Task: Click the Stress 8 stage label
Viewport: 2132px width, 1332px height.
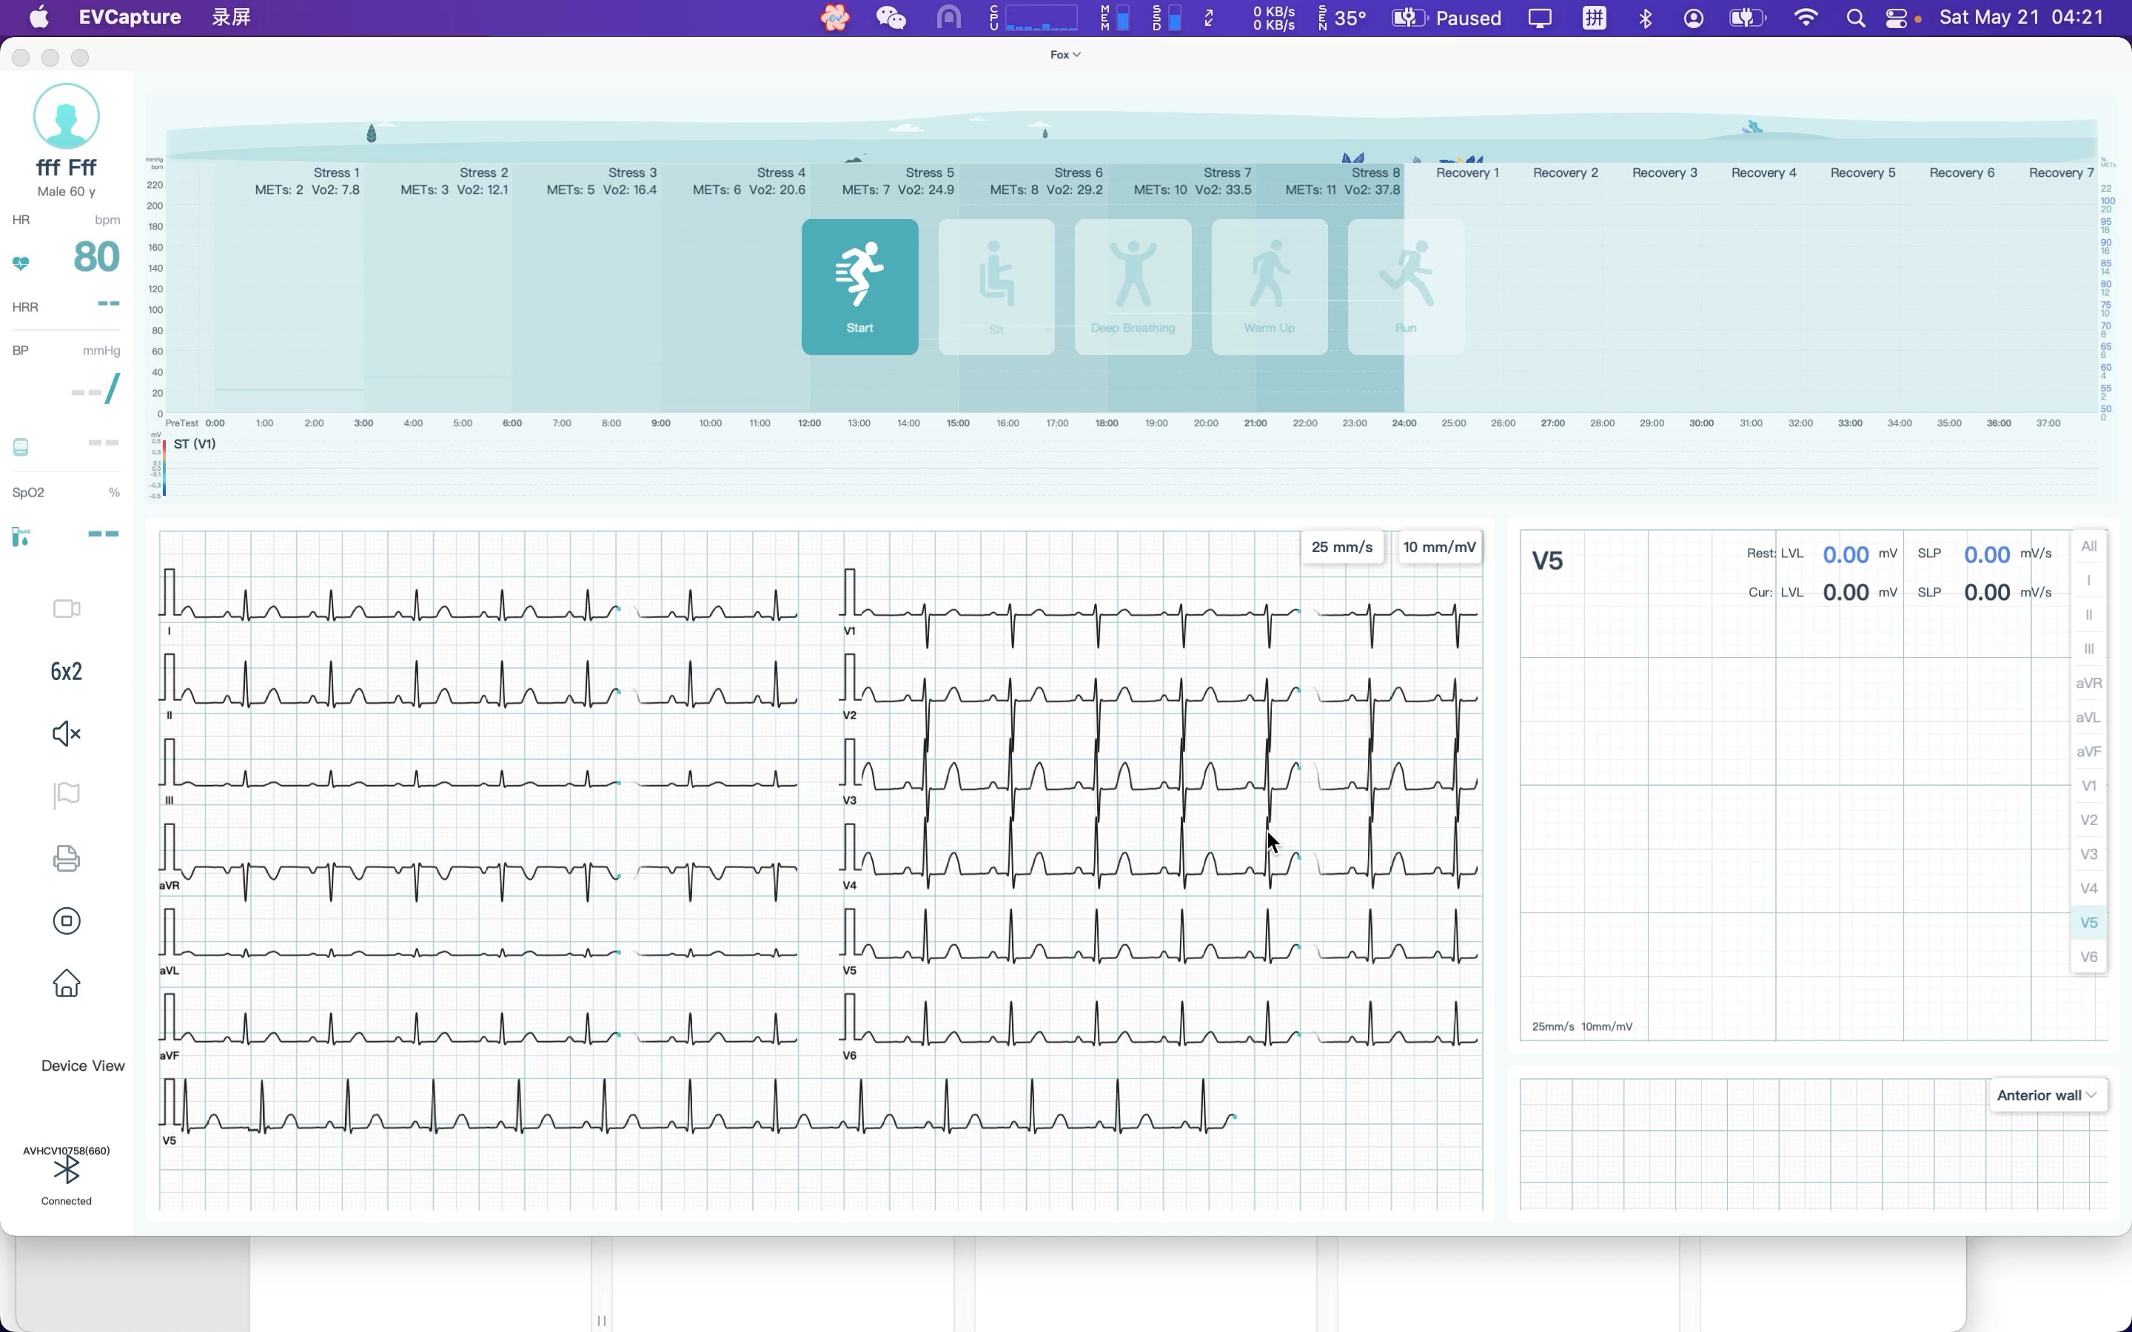Action: coord(1376,172)
